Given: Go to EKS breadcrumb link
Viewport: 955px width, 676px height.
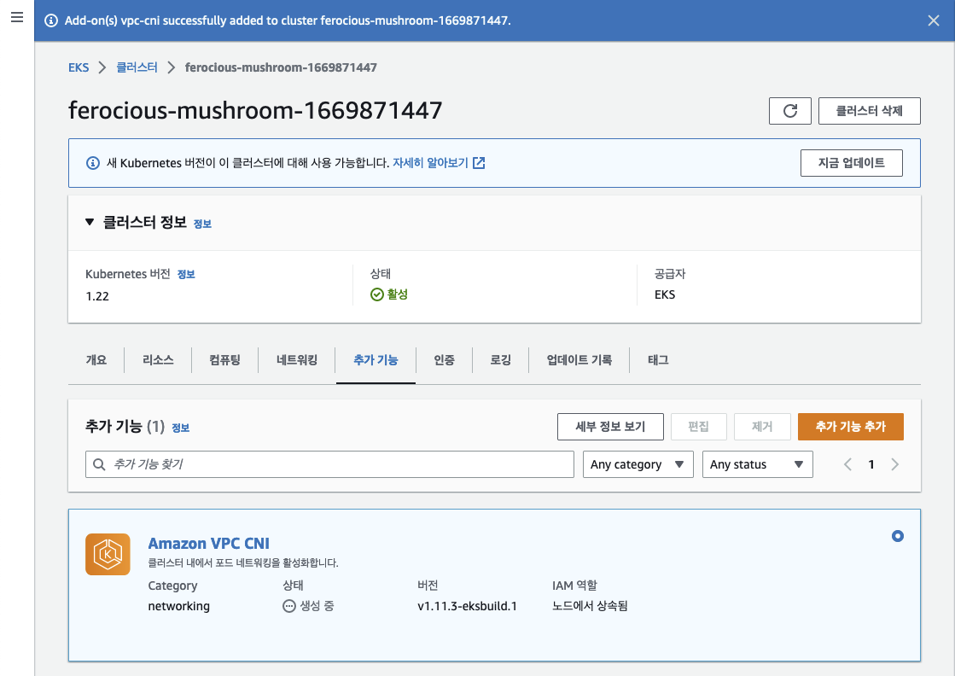Looking at the screenshot, I should click(x=79, y=67).
